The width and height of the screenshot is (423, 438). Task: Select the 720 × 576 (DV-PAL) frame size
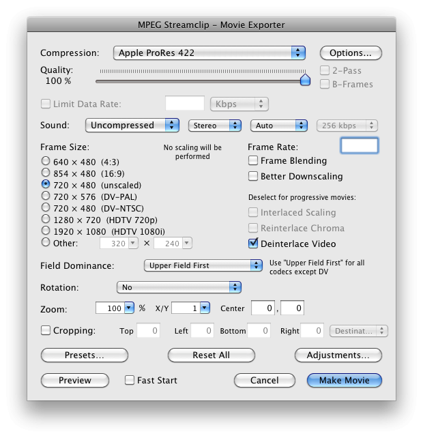tap(46, 196)
